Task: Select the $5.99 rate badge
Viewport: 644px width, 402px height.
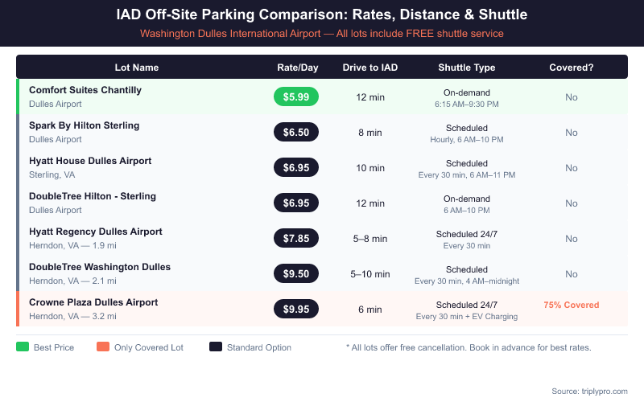Action: click(296, 96)
